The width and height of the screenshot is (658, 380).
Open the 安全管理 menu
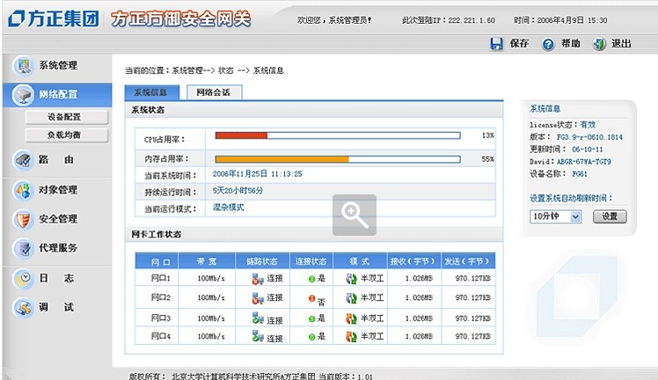57,219
